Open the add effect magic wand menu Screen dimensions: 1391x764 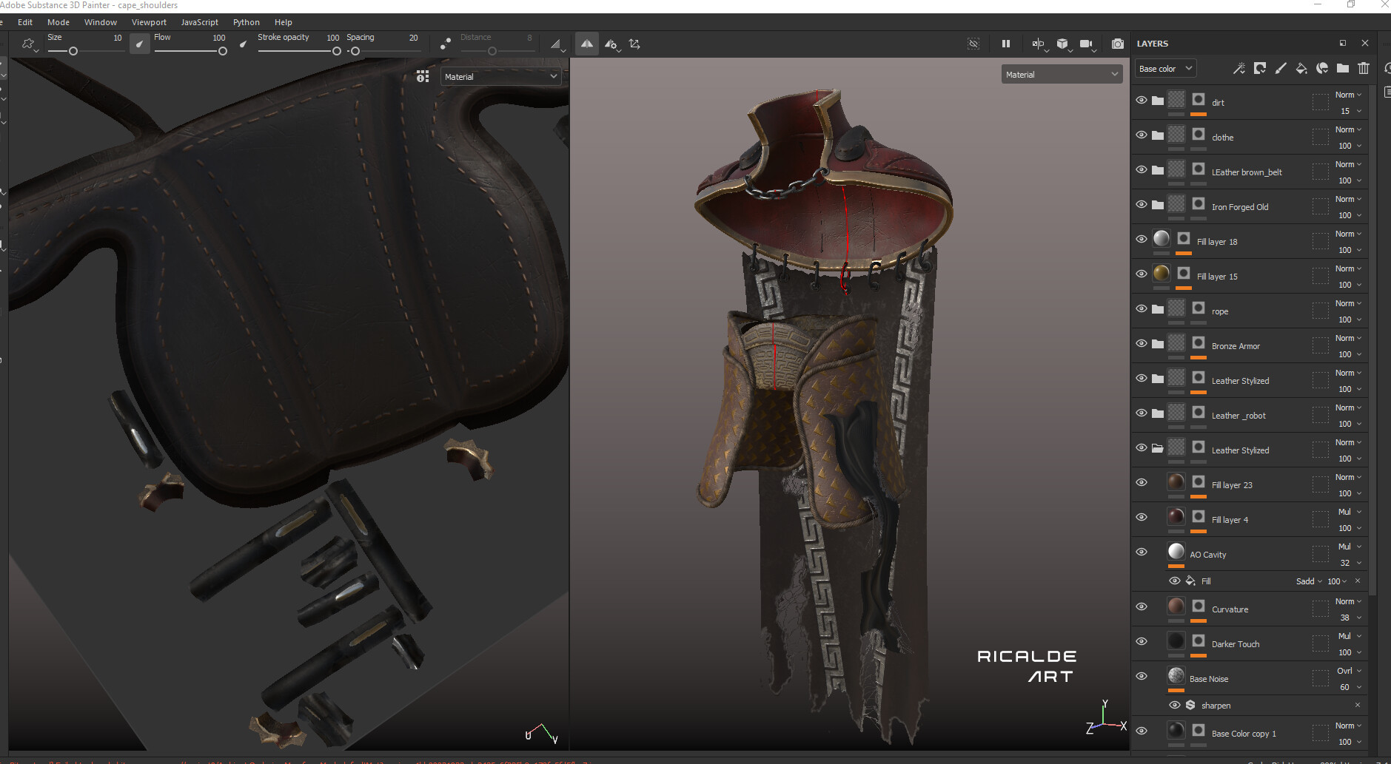1239,69
